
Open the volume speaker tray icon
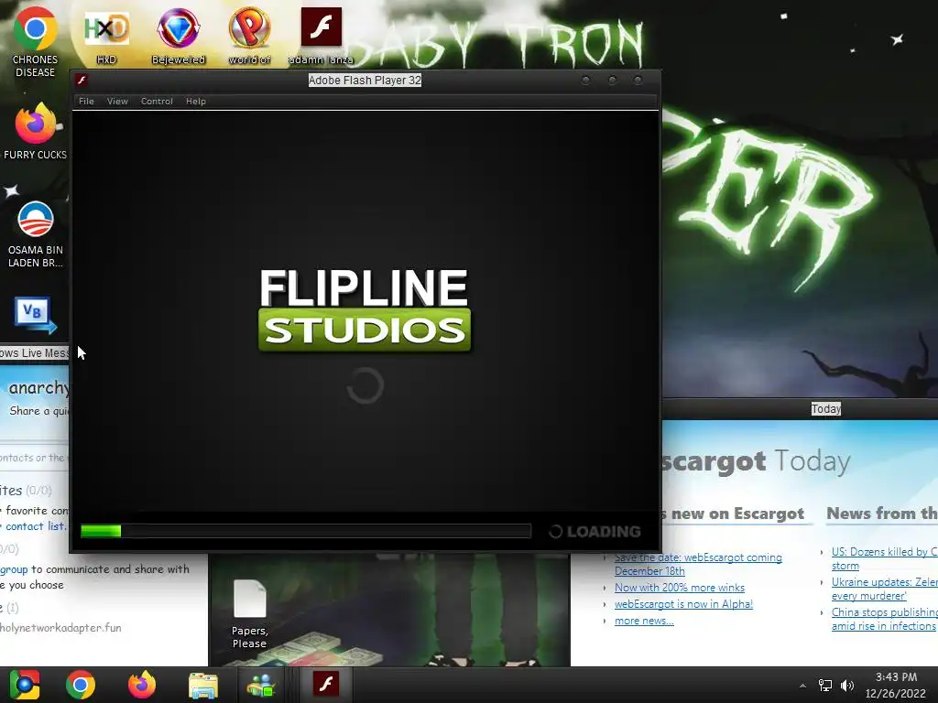pyautogui.click(x=847, y=686)
